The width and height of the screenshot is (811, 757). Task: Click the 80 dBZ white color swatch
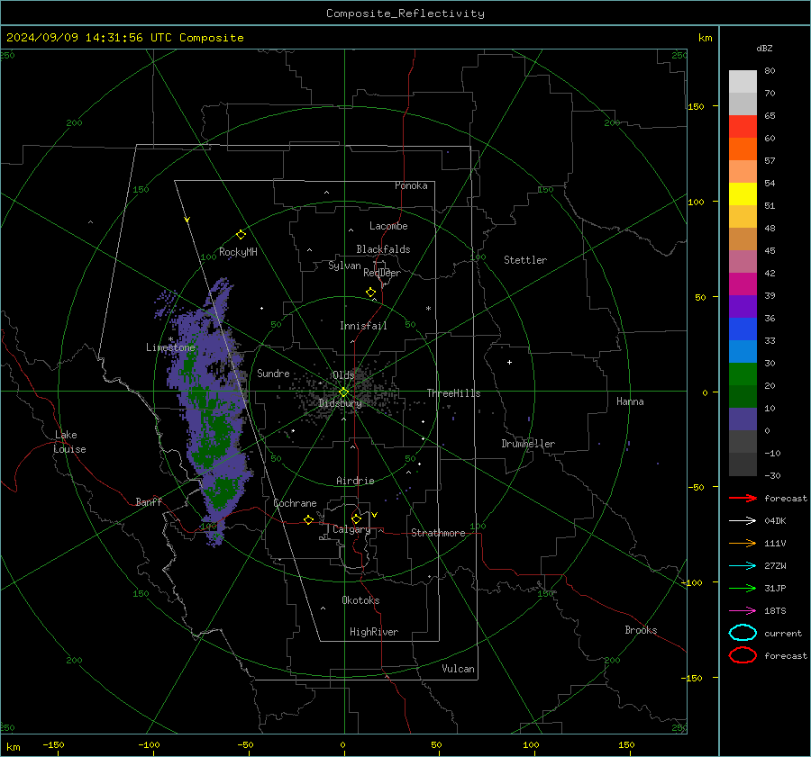pyautogui.click(x=743, y=81)
